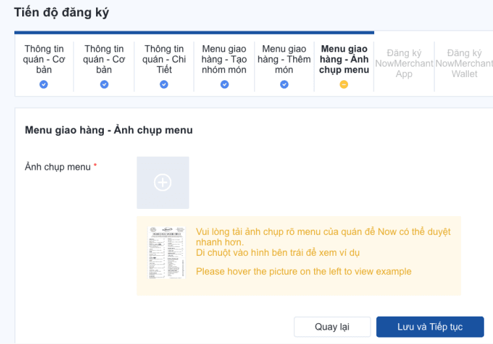The height and width of the screenshot is (344, 493).
Task: Go to Menu giao hàng - Thêm món step
Action: click(x=284, y=59)
